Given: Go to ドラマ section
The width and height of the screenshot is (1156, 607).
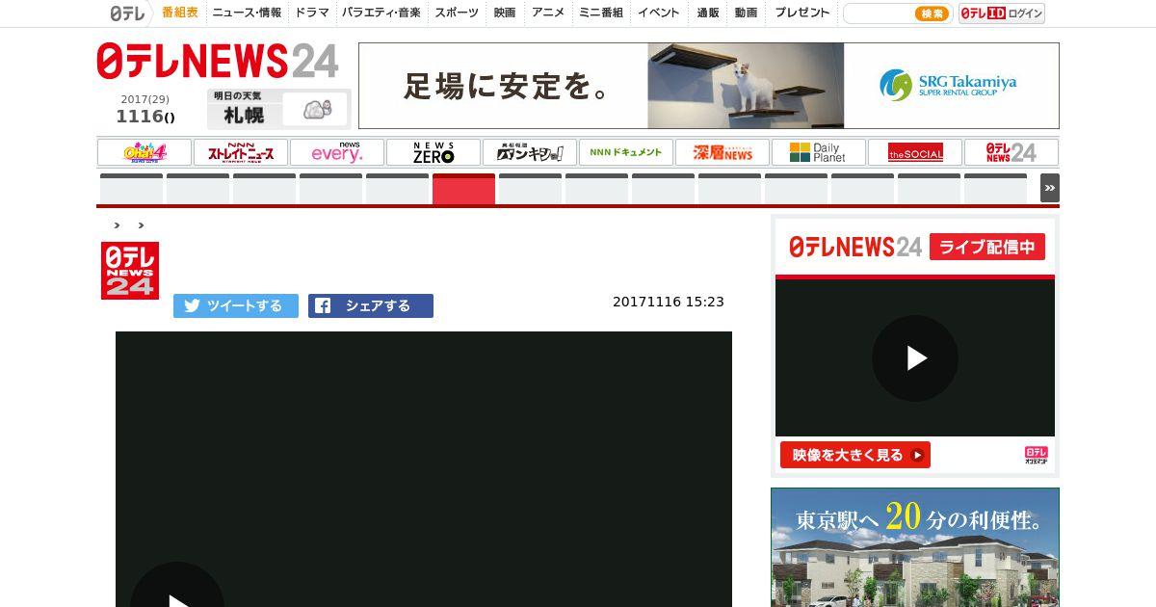Looking at the screenshot, I should click(312, 13).
